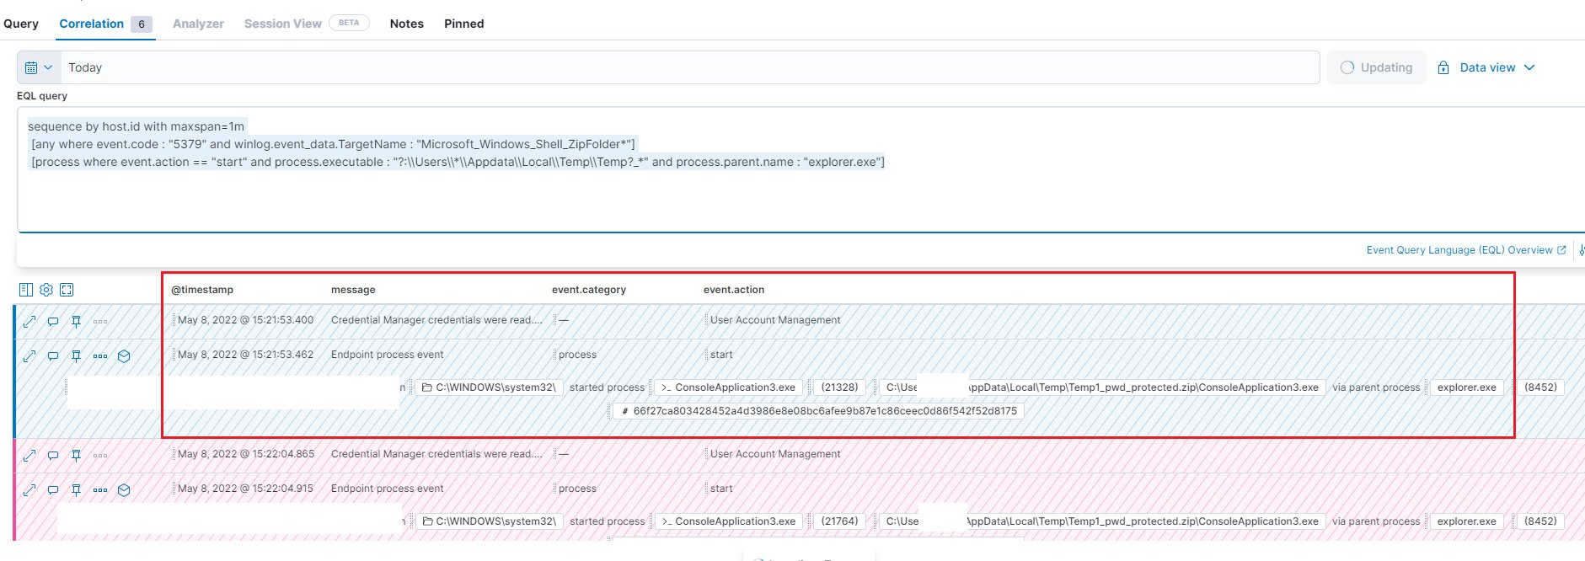Click inside the EQL query editor

point(801,169)
